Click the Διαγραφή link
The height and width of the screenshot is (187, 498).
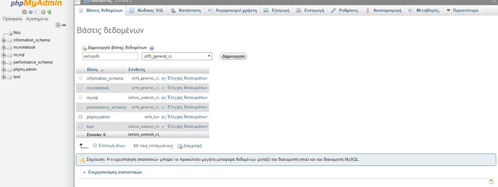tap(192, 146)
